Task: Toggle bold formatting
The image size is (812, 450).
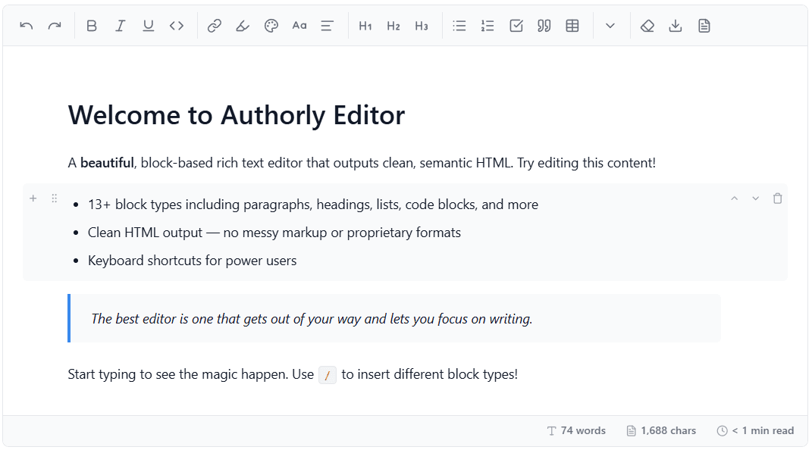Action: point(92,26)
